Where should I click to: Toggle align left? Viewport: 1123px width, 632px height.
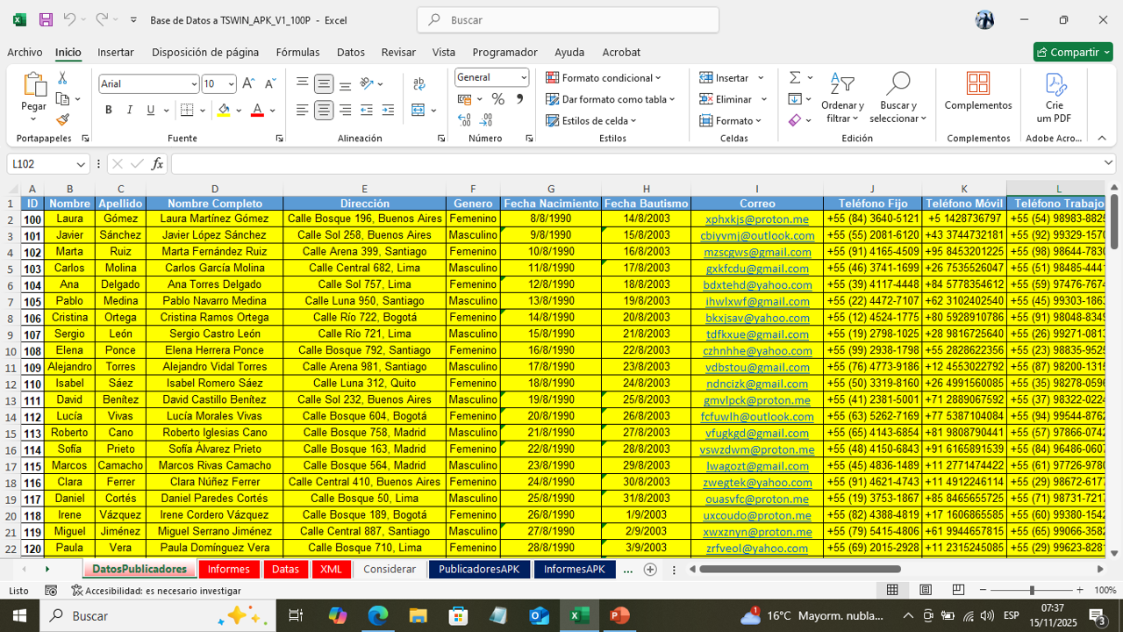(303, 111)
